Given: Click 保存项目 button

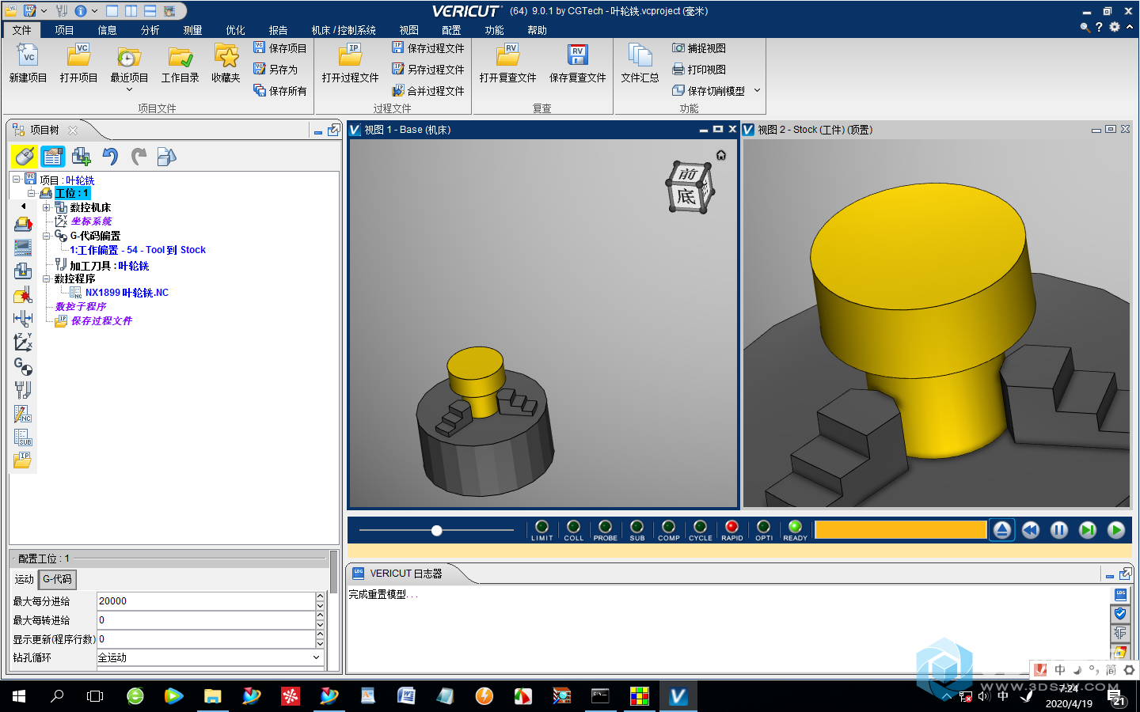Looking at the screenshot, I should click(x=280, y=48).
